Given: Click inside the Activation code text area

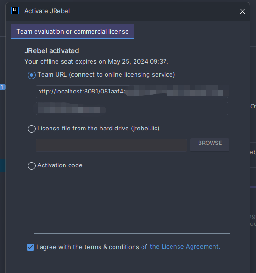Looking at the screenshot, I should 132,204.
